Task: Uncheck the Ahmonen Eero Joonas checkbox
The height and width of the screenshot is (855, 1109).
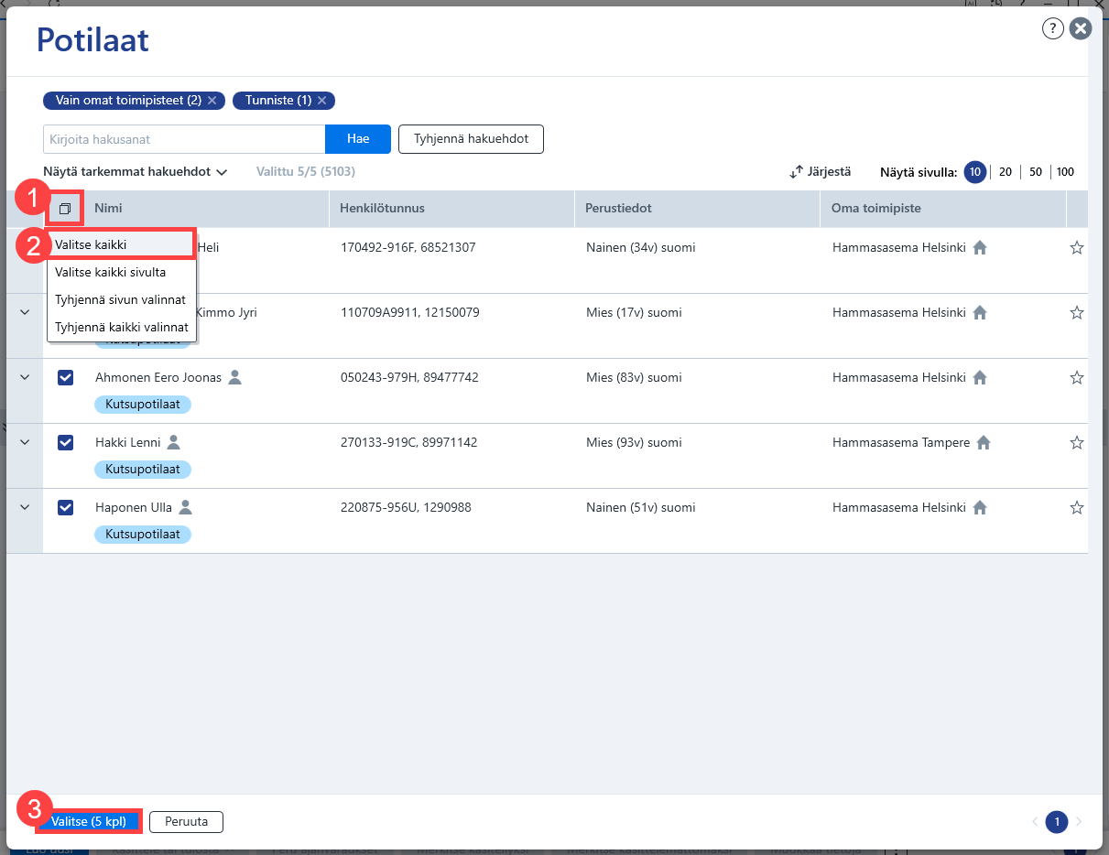Action: tap(66, 377)
